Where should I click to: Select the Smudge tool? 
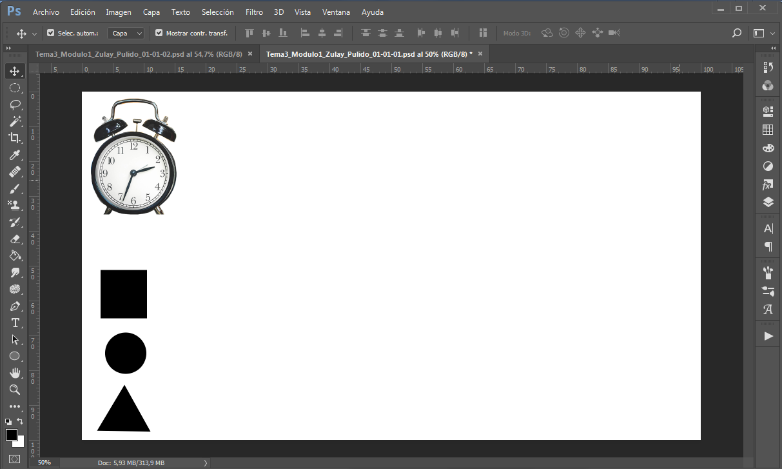pos(14,272)
